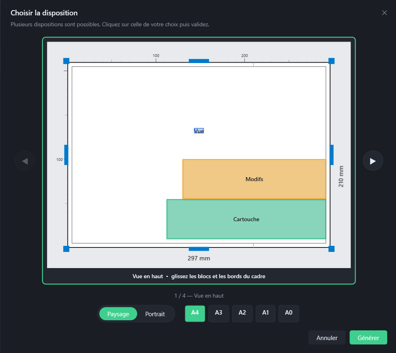Grab the bottom-left corner frame handle
The height and width of the screenshot is (353, 396).
click(66, 249)
